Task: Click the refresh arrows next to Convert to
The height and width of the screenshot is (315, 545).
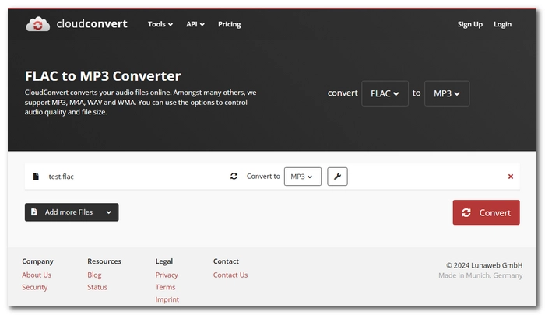Action: click(234, 176)
